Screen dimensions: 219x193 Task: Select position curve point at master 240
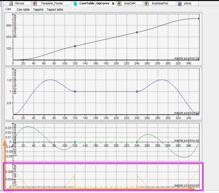tap(137, 32)
